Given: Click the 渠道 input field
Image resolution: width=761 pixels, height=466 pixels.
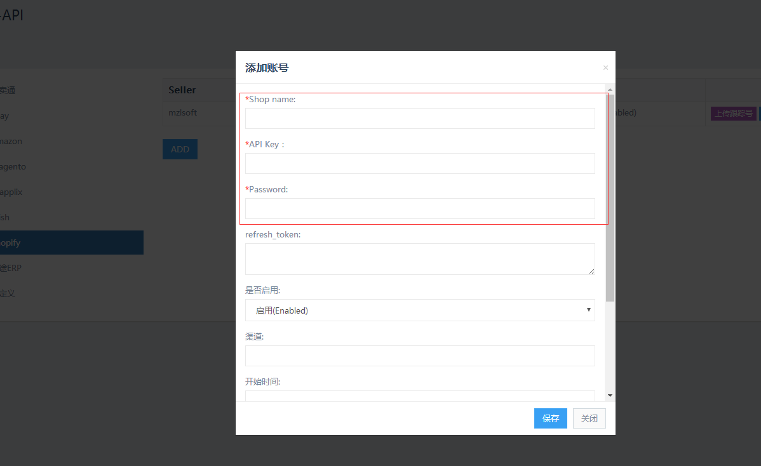Looking at the screenshot, I should point(420,356).
